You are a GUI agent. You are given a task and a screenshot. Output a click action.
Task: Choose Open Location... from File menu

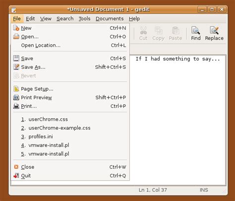[70, 45]
